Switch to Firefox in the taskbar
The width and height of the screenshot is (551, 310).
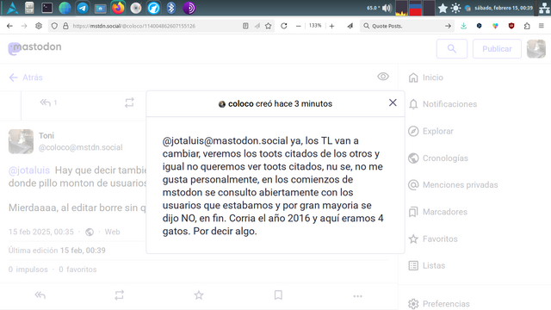tap(118, 8)
